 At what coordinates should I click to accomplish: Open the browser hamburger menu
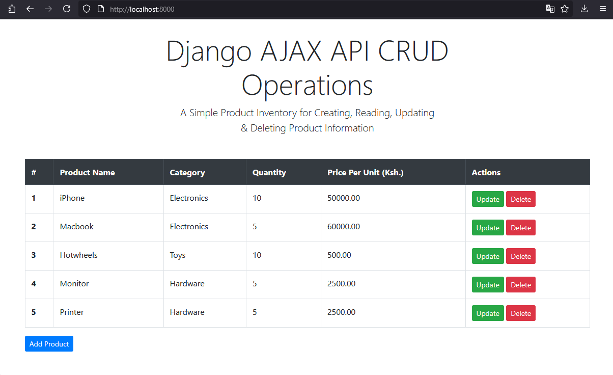(x=603, y=9)
